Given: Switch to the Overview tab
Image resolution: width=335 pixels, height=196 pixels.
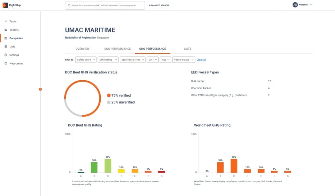Looking at the screenshot, I should click(x=82, y=49).
